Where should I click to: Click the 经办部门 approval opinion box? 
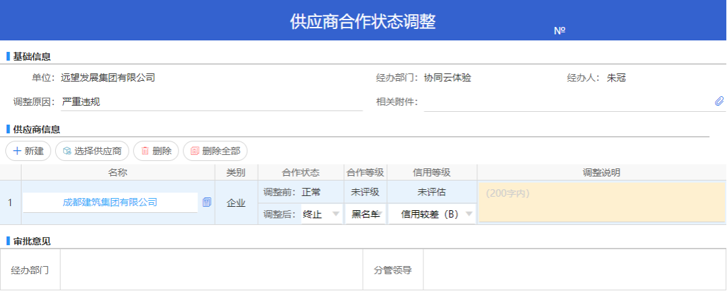(x=211, y=269)
